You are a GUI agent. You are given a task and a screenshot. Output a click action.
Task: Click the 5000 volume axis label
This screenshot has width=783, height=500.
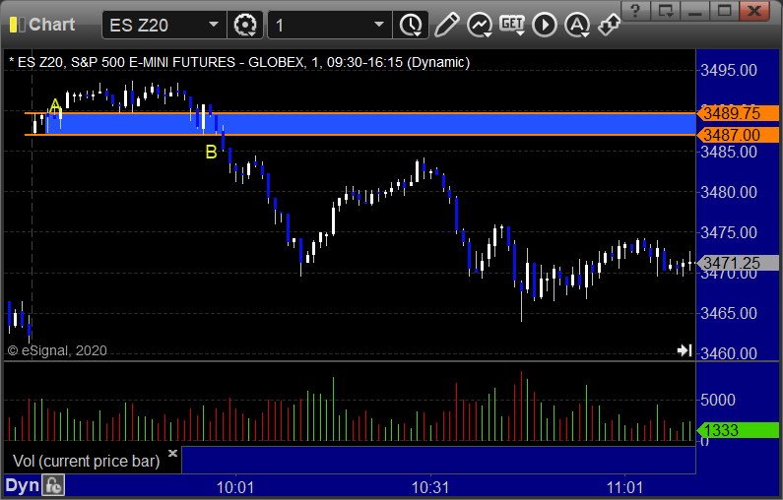718,400
